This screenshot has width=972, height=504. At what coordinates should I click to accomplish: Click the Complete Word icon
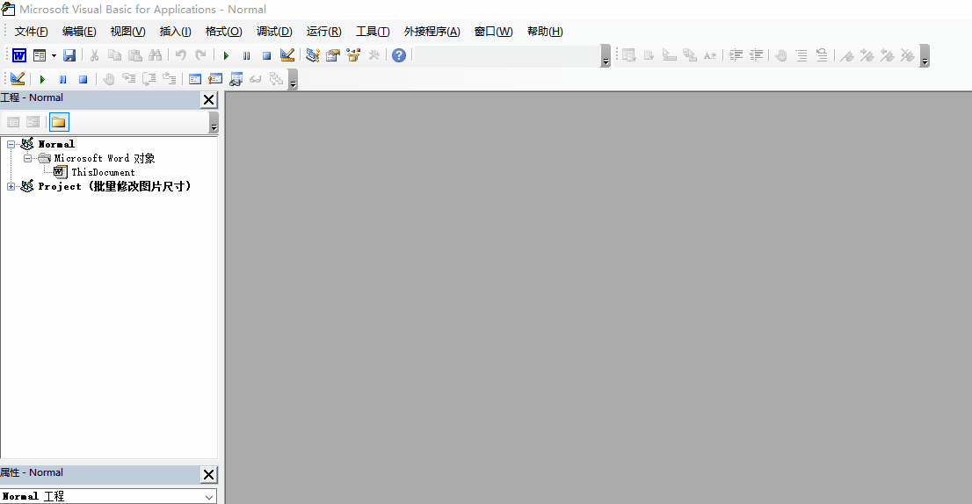(x=710, y=55)
